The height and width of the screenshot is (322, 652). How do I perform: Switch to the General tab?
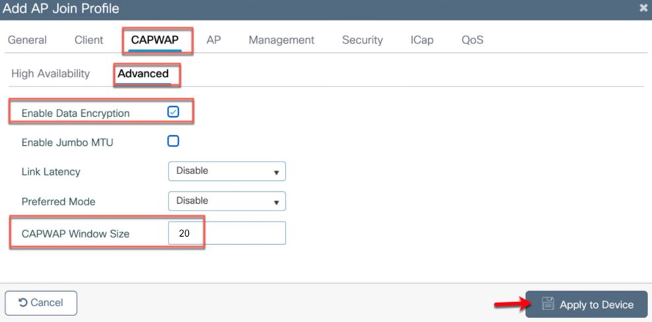(x=28, y=40)
